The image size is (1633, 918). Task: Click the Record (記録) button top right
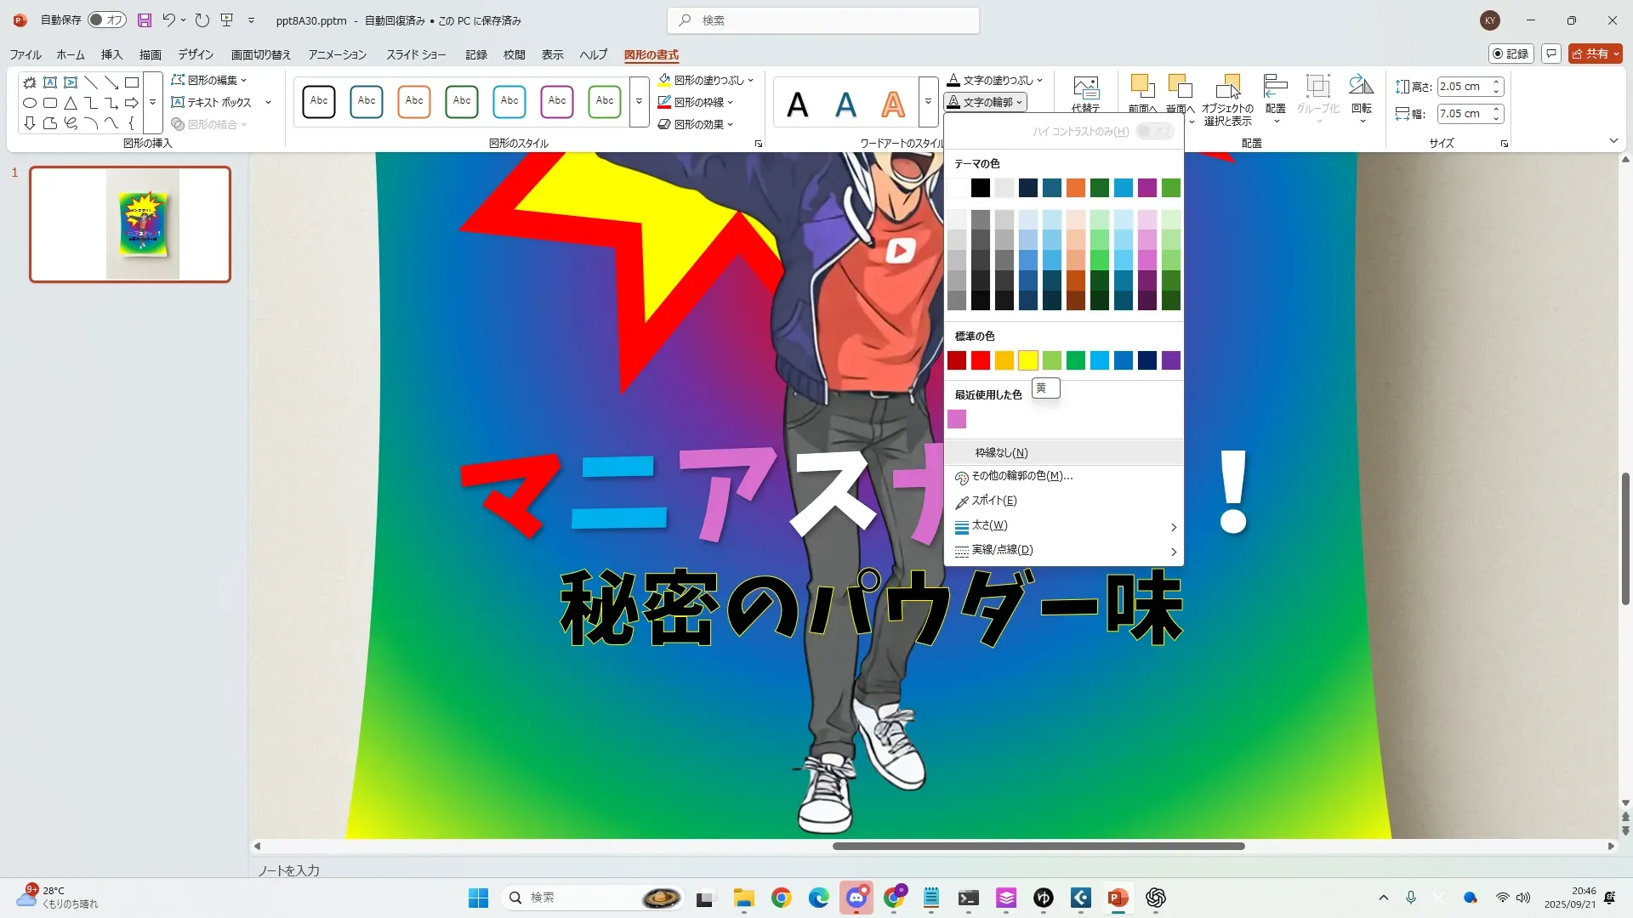click(x=1511, y=54)
